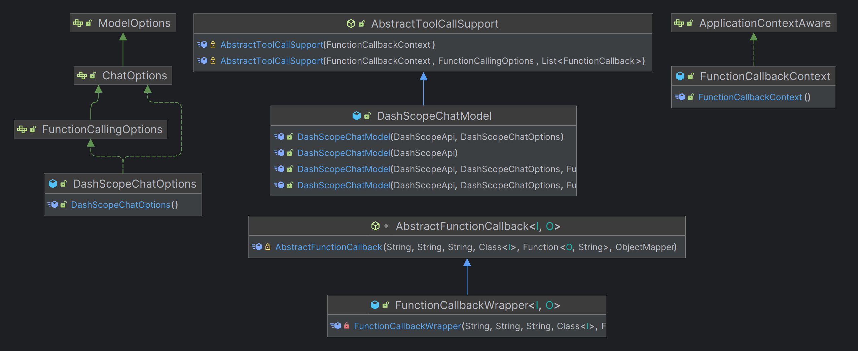Image resolution: width=858 pixels, height=351 pixels.
Task: Click the protected lock icon on AbstractToolCallSupport(FunctionCallbackContext)
Action: 213,44
